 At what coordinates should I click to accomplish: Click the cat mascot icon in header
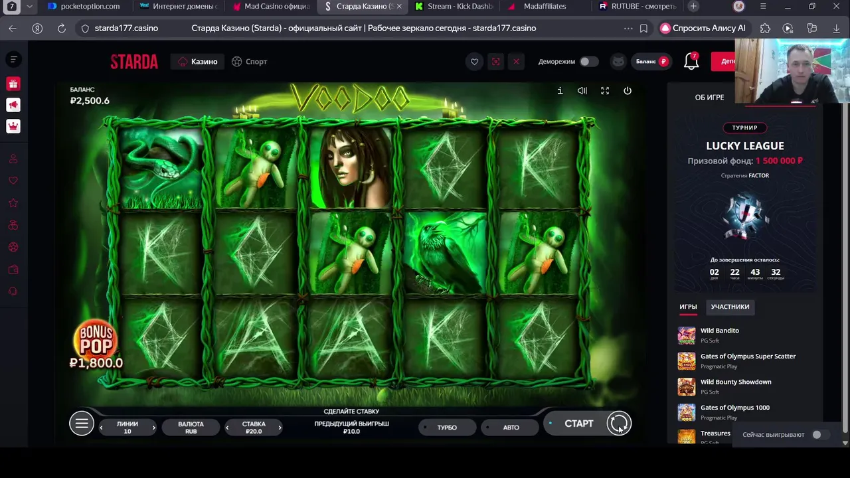pyautogui.click(x=618, y=62)
